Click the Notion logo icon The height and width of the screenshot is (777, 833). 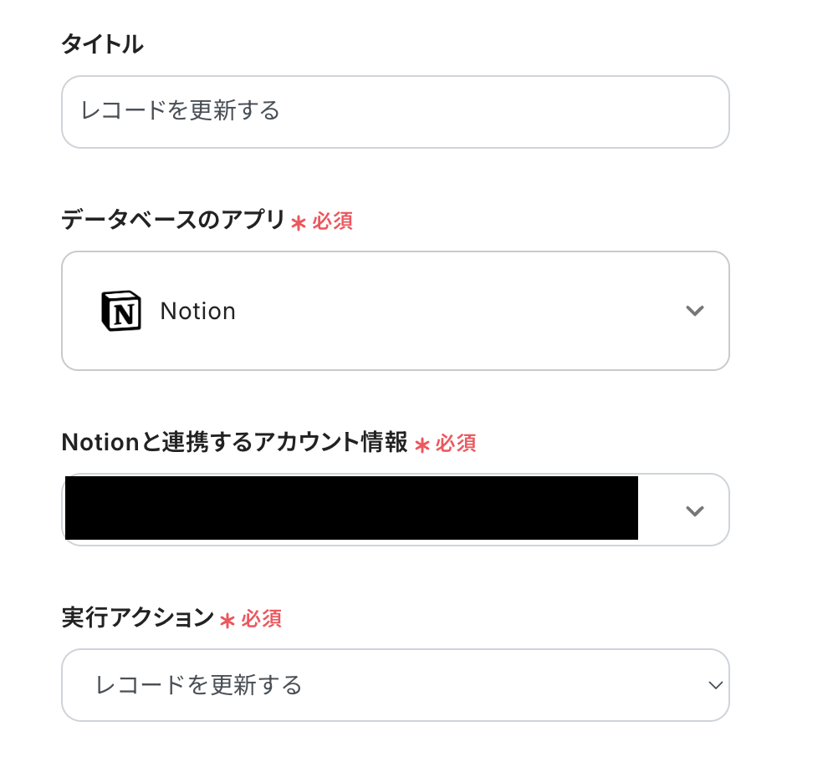[121, 311]
